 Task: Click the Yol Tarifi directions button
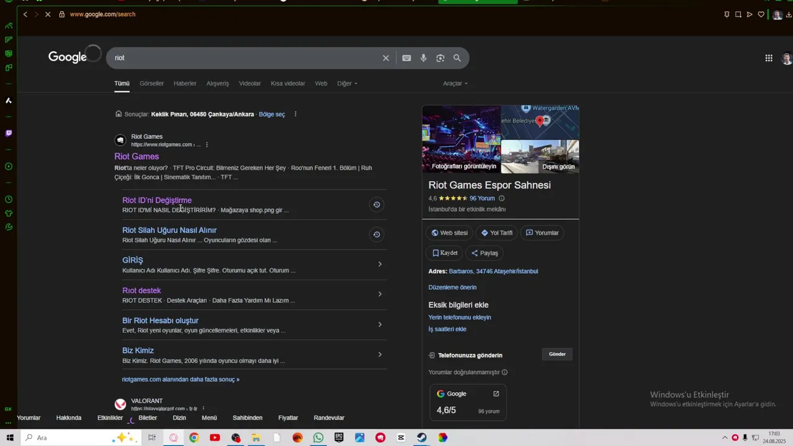[x=497, y=233]
